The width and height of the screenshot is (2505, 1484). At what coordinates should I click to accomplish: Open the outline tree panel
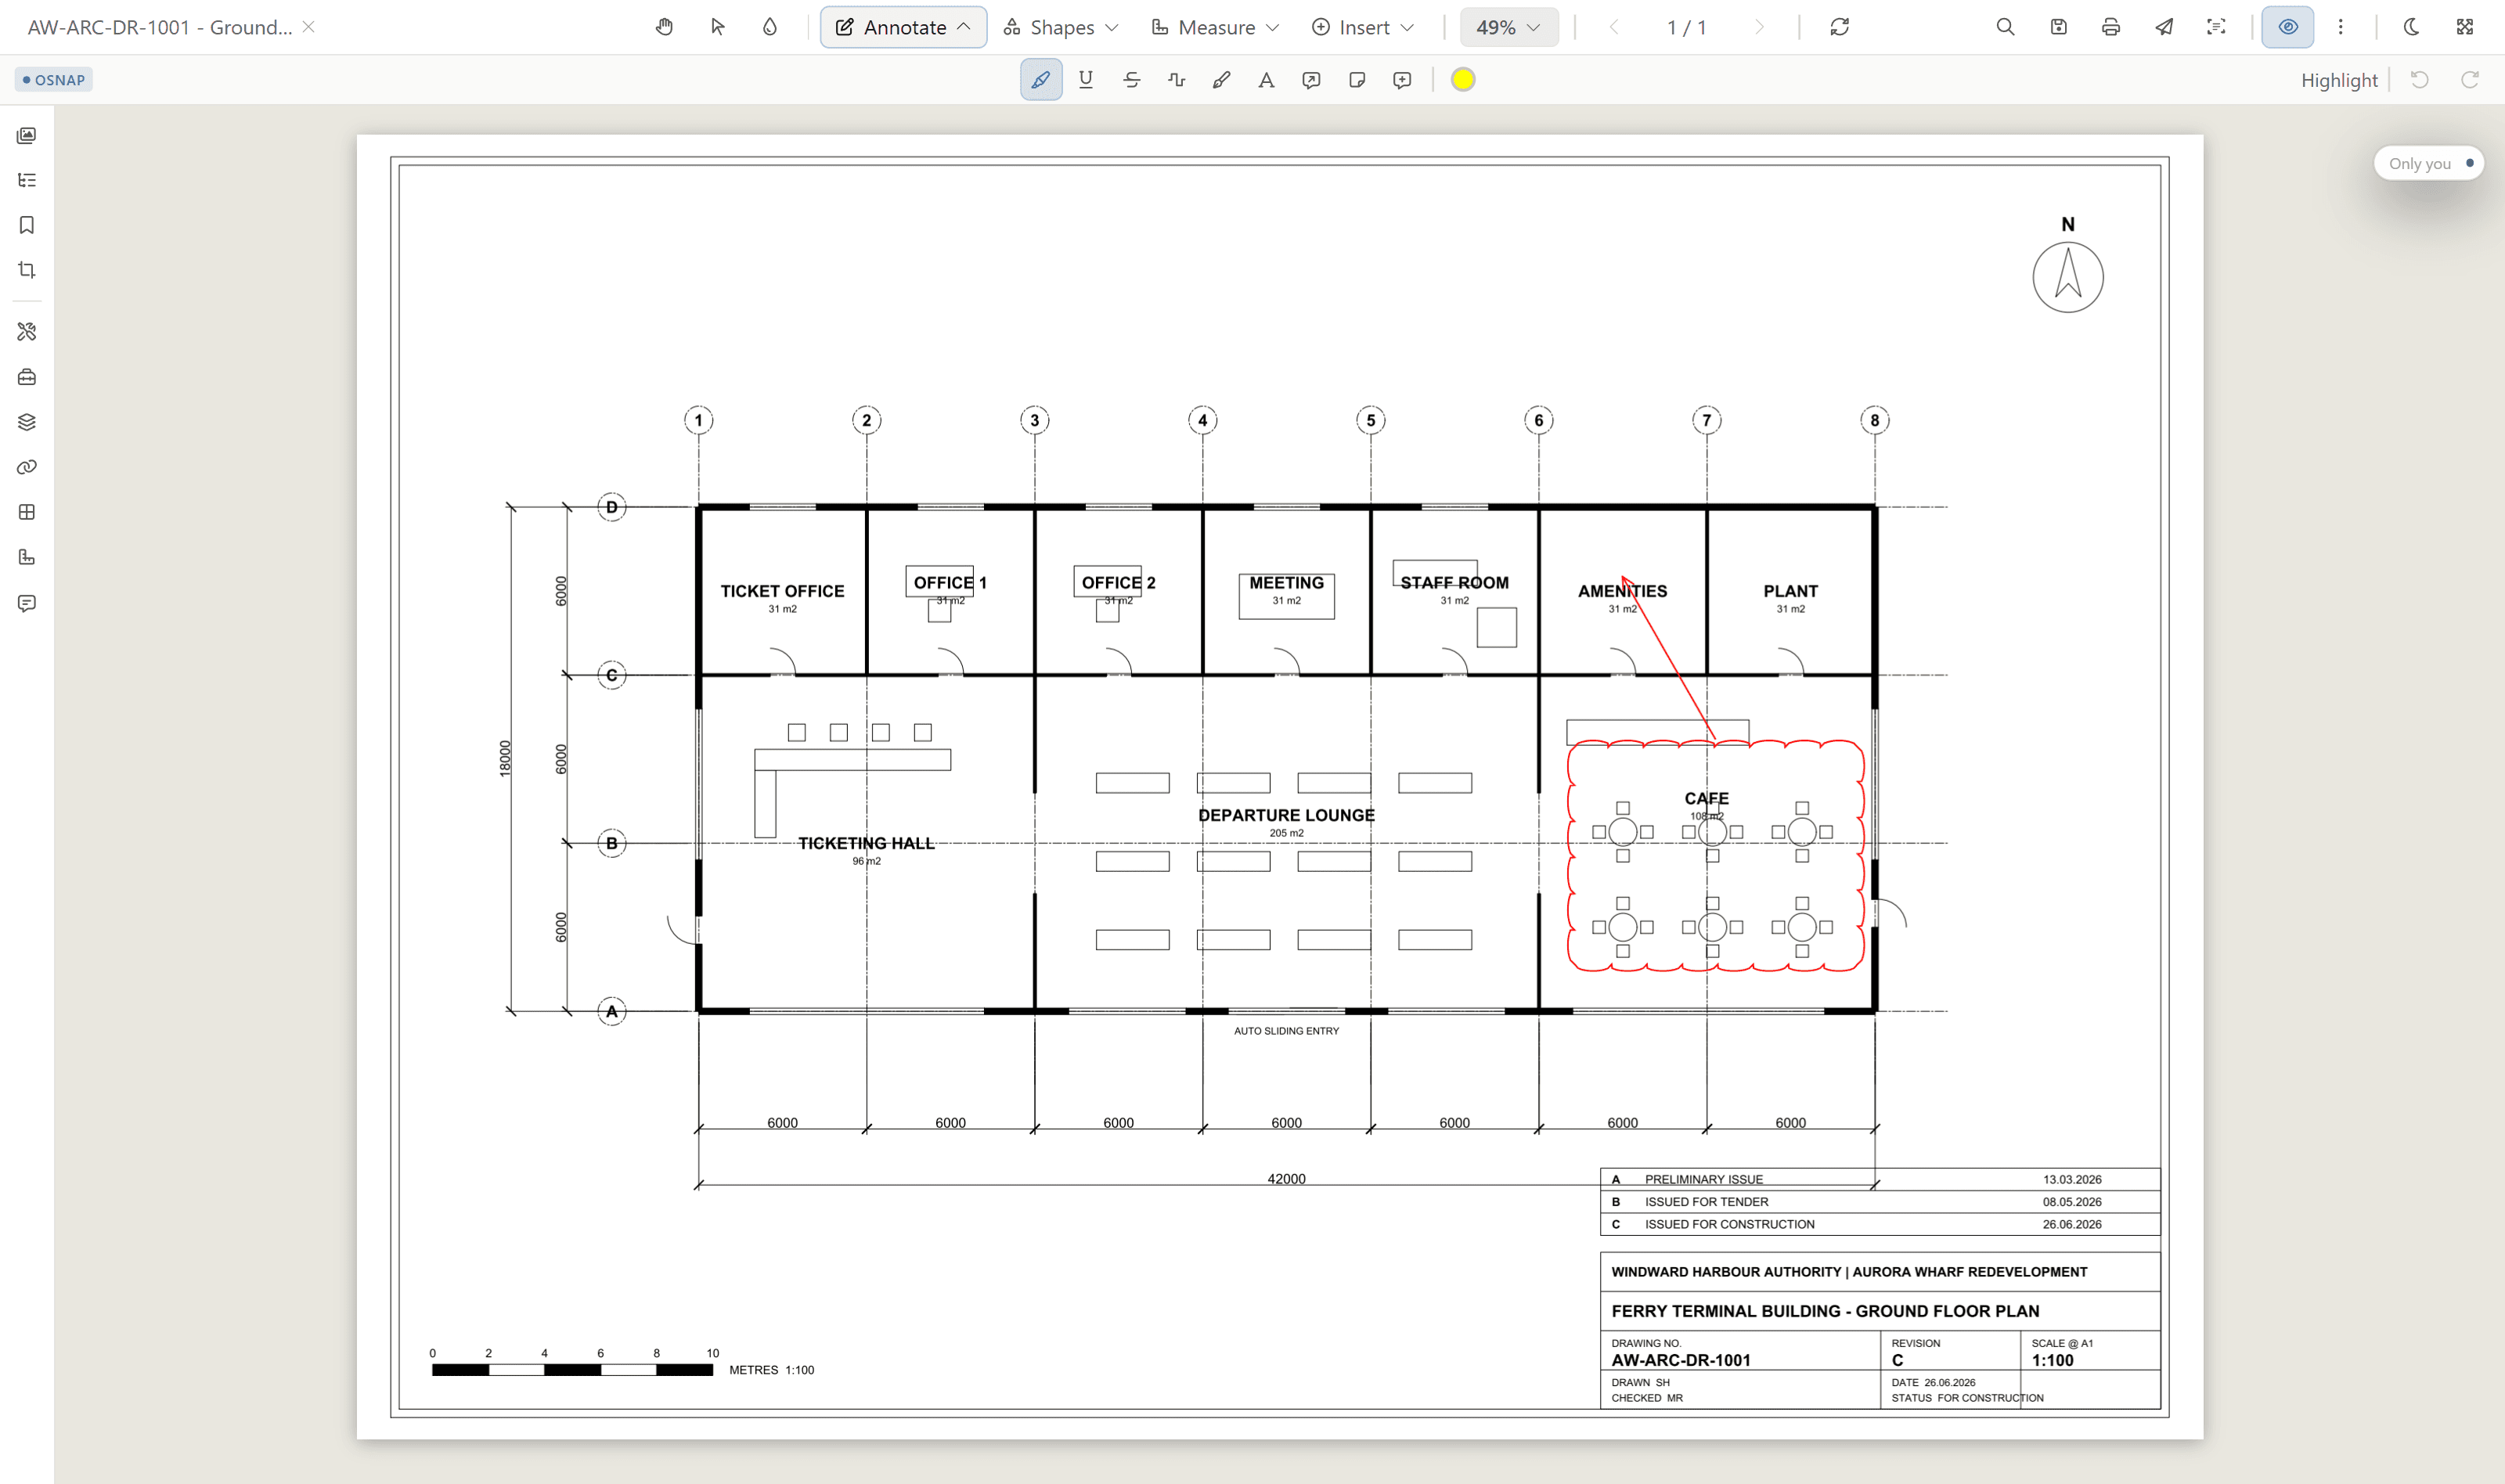click(x=27, y=180)
